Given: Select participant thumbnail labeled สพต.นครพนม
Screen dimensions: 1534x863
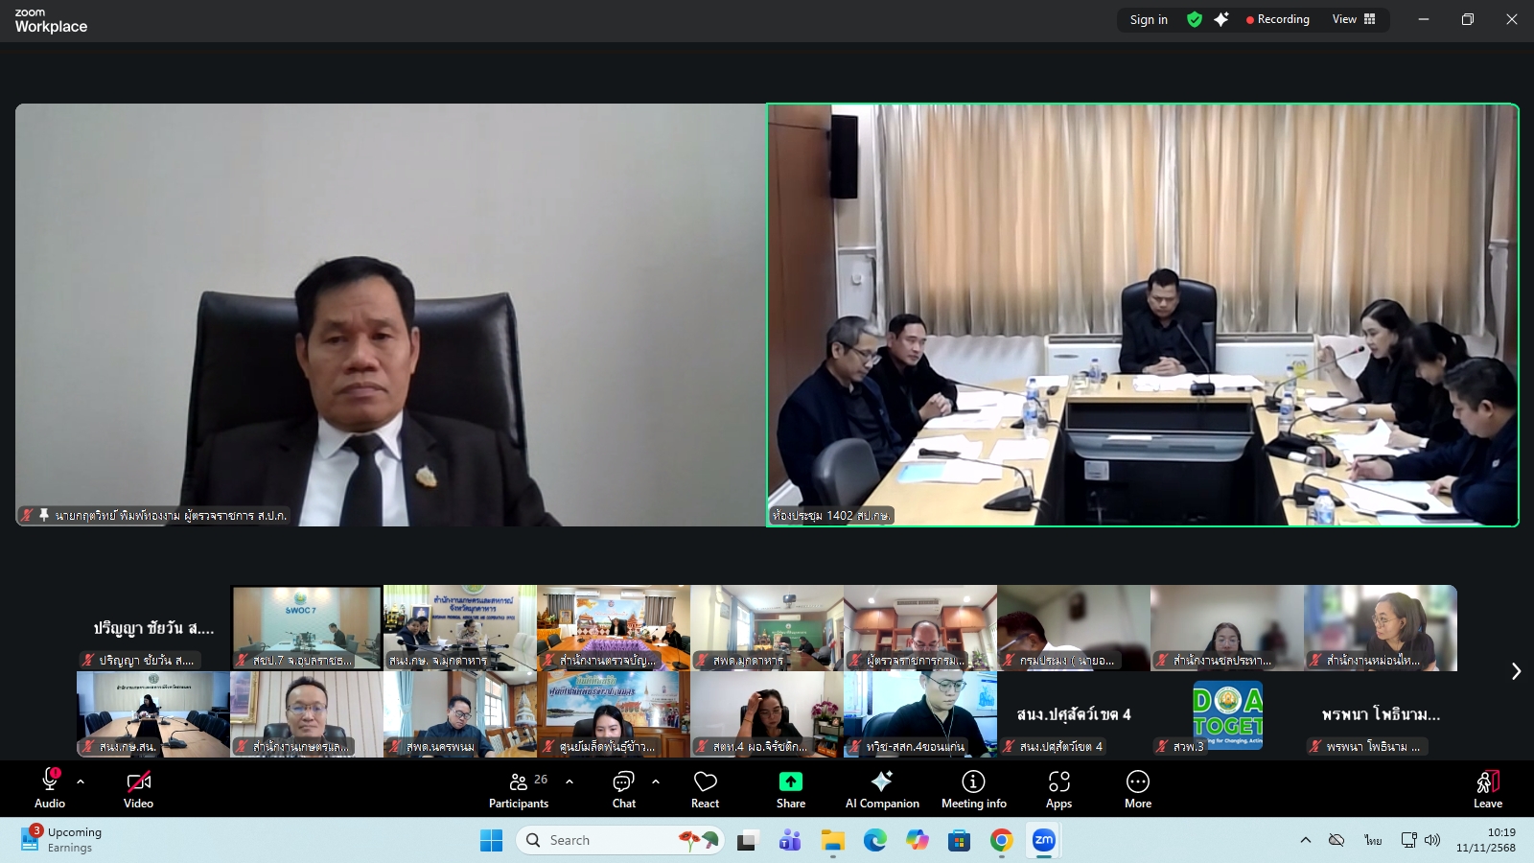Looking at the screenshot, I should click(x=460, y=714).
